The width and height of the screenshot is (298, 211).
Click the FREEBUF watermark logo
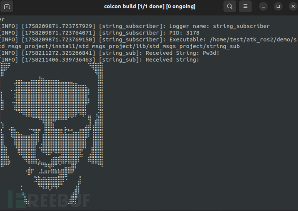click(49, 199)
